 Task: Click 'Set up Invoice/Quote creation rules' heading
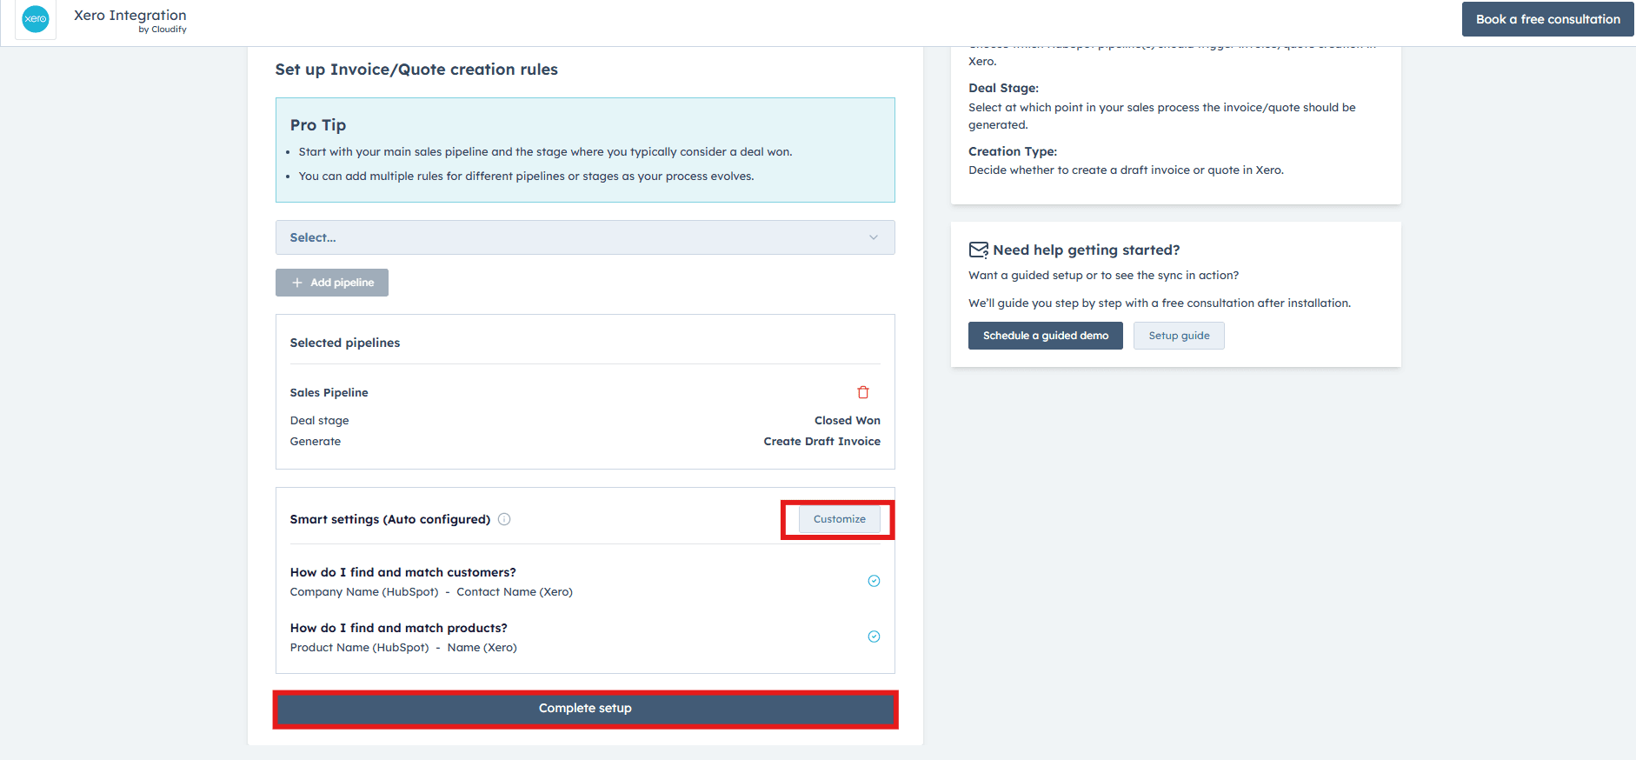416,70
